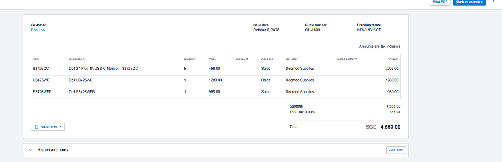
Task: Click total tax value 375.94
Action: (395, 112)
